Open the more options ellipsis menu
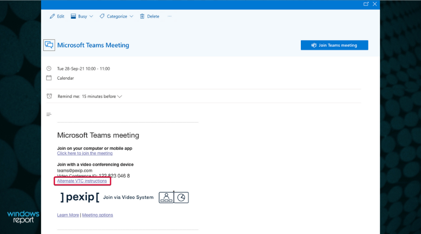The height and width of the screenshot is (234, 421). [169, 16]
